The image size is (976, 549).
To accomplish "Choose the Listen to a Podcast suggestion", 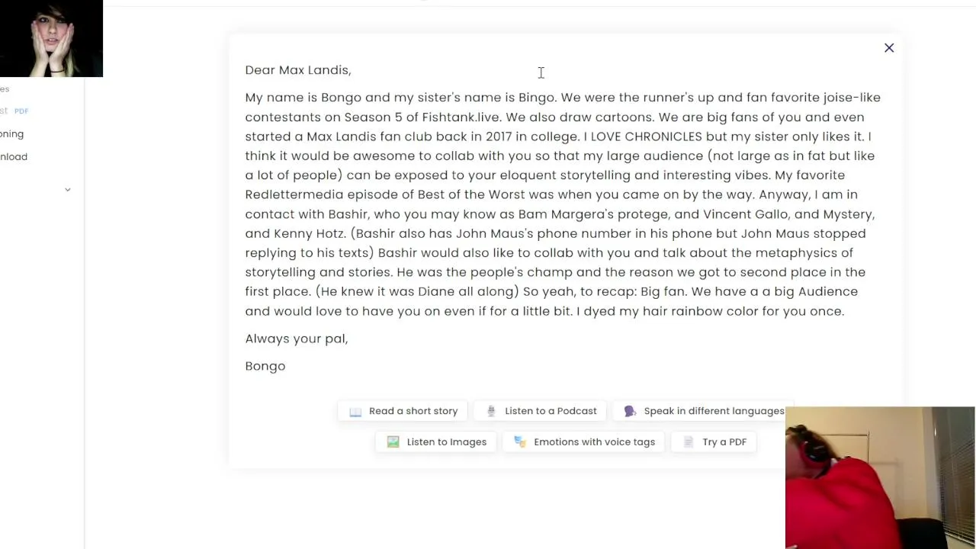I will [541, 411].
